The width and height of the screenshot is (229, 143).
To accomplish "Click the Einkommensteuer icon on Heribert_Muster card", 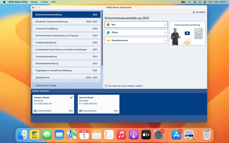I will pyautogui.click(x=35, y=111).
